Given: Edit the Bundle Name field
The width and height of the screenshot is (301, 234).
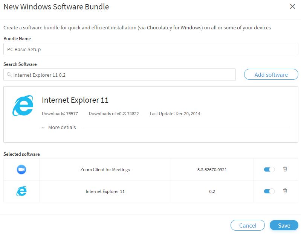Looking at the screenshot, I should point(151,49).
